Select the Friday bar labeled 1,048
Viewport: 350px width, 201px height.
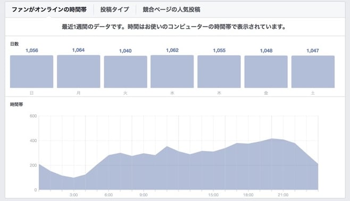click(266, 71)
